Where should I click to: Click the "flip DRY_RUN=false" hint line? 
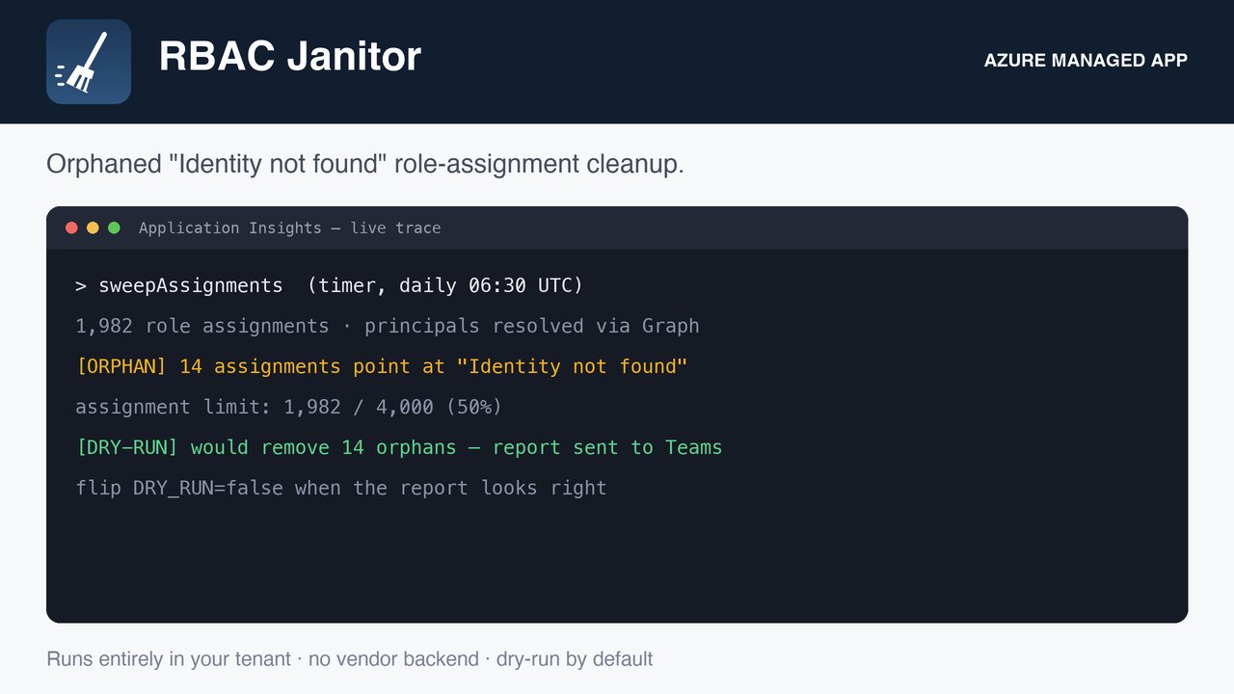pos(341,489)
